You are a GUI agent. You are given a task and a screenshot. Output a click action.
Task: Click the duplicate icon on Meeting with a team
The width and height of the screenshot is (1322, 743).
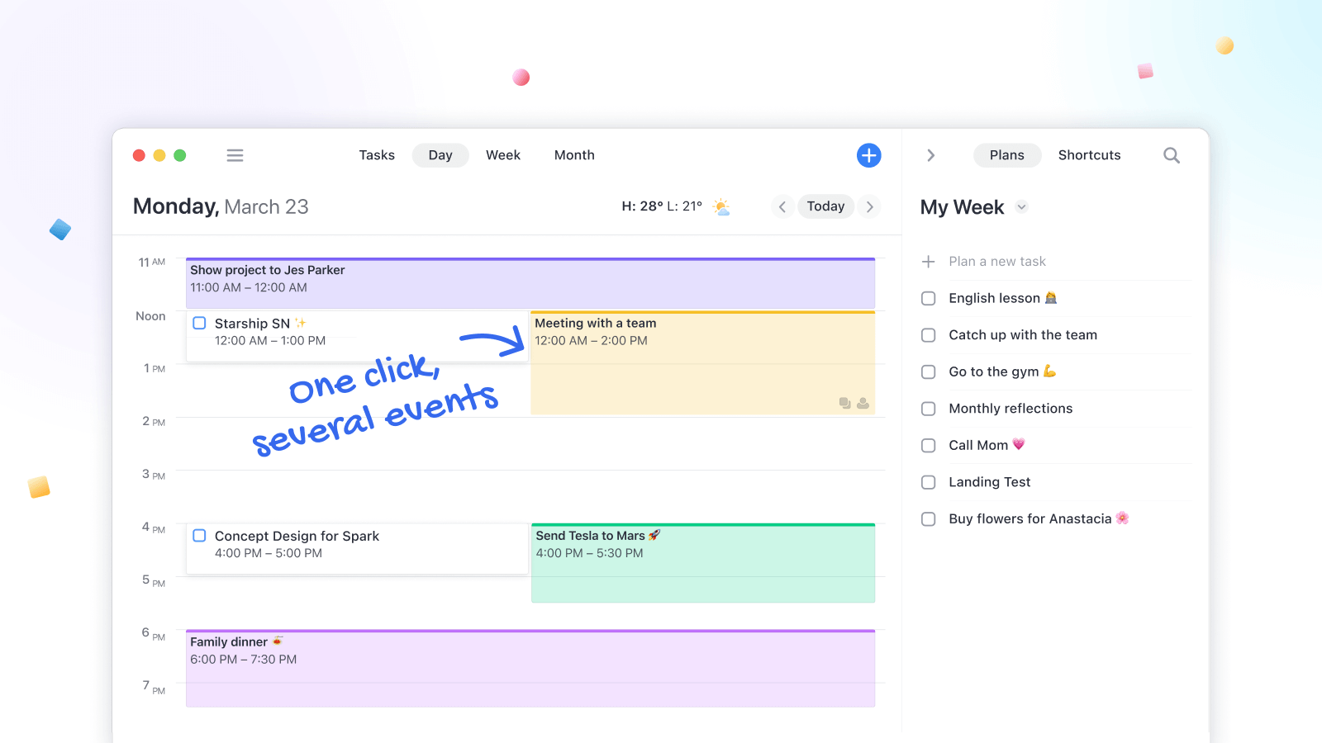coord(844,402)
